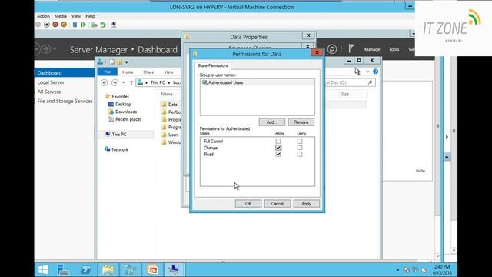The height and width of the screenshot is (277, 492).
Task: Click the green Revert arrow icon
Action: pos(103,25)
